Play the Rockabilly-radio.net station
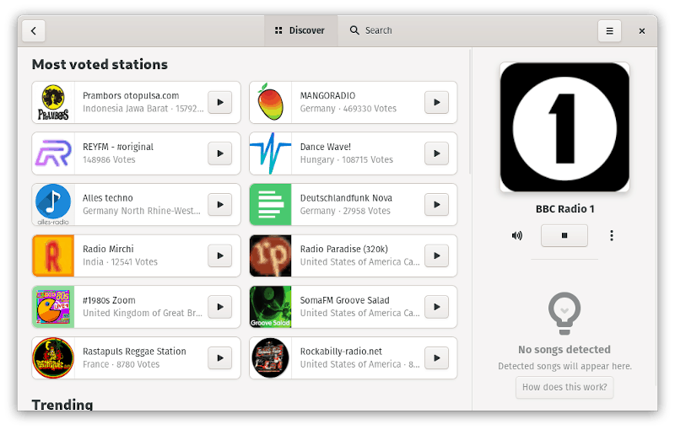 436,358
